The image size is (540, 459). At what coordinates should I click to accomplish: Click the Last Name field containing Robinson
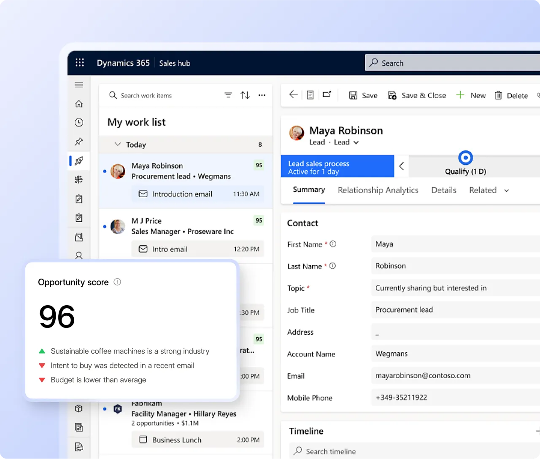pyautogui.click(x=456, y=266)
